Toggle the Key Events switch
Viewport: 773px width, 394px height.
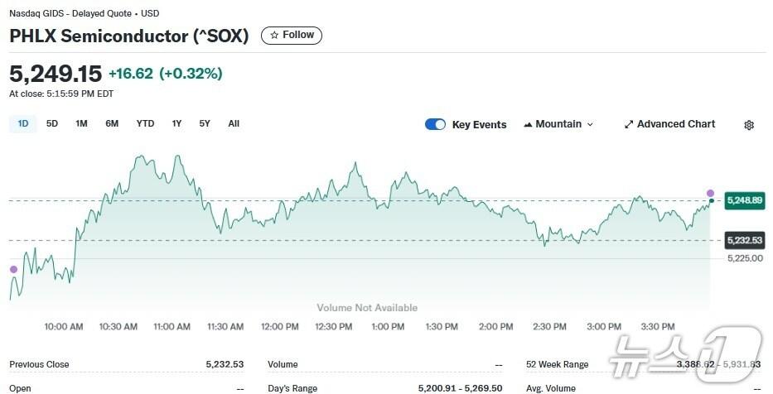point(435,124)
